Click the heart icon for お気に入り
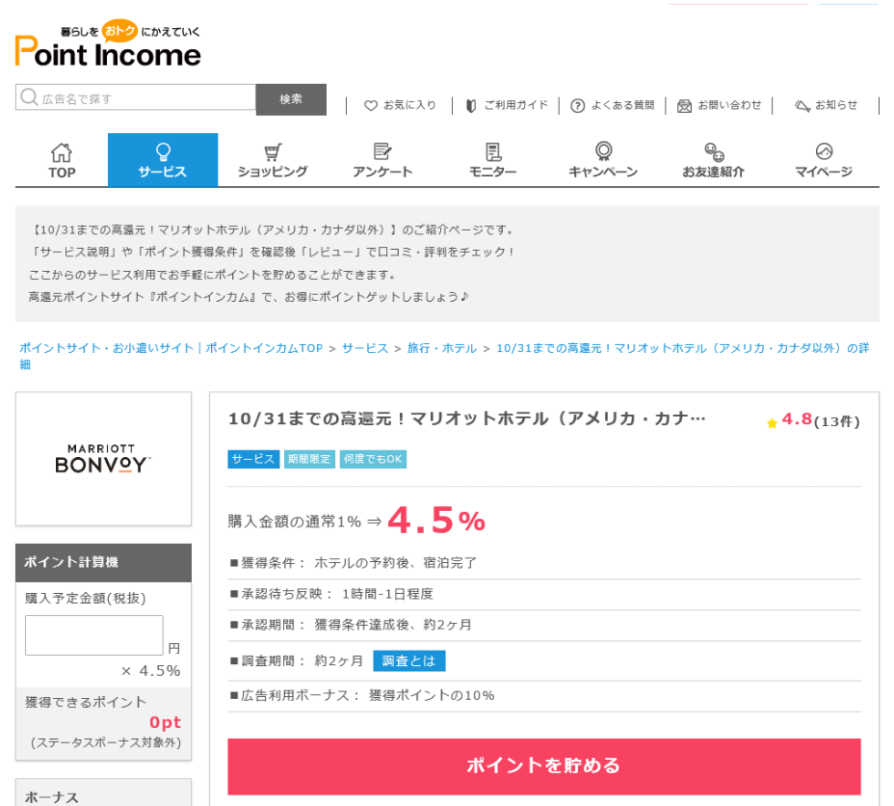 point(371,105)
